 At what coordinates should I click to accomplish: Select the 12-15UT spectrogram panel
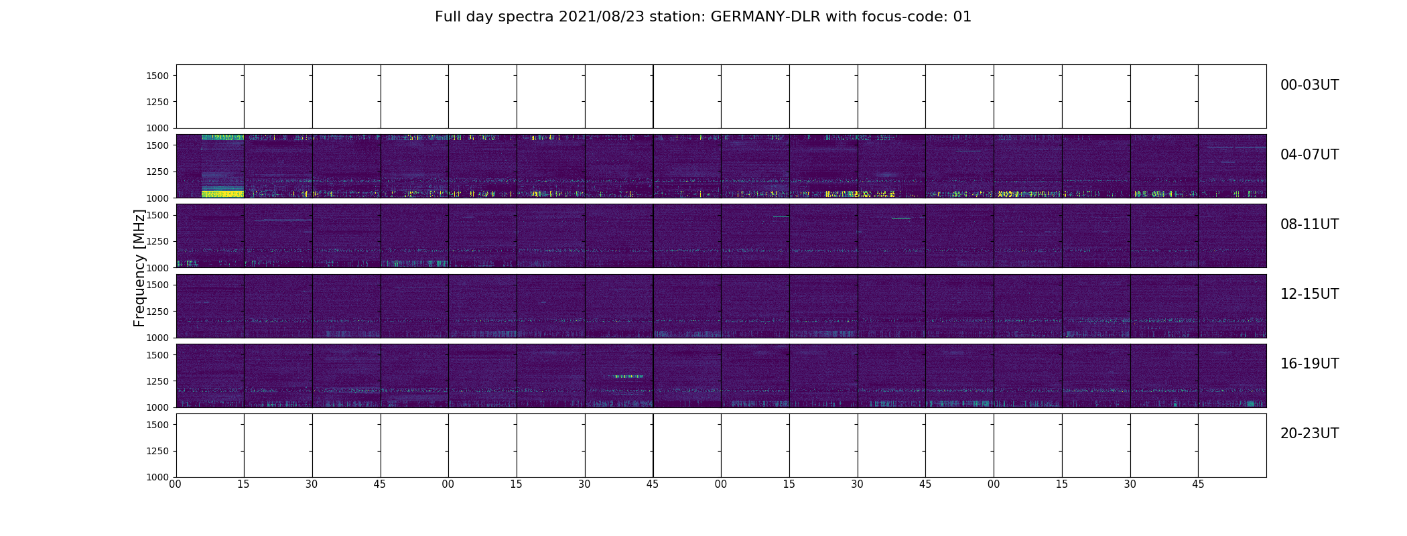[x=721, y=306]
